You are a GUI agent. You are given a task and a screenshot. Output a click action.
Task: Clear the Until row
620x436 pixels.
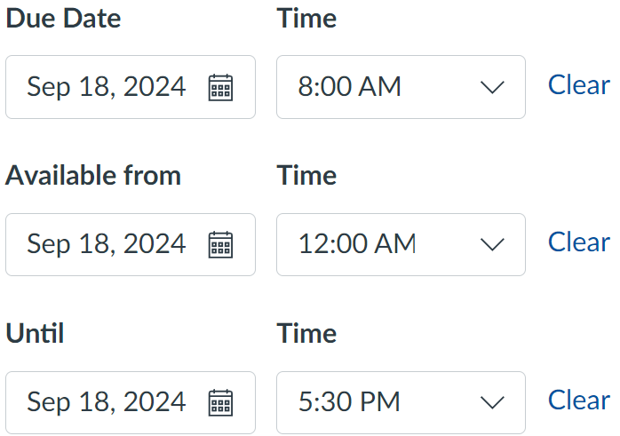point(578,400)
